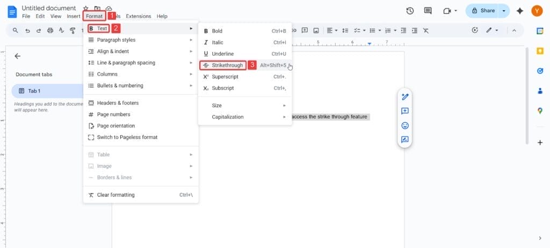550x248 pixels.
Task: Open the Extensions menu
Action: click(139, 16)
